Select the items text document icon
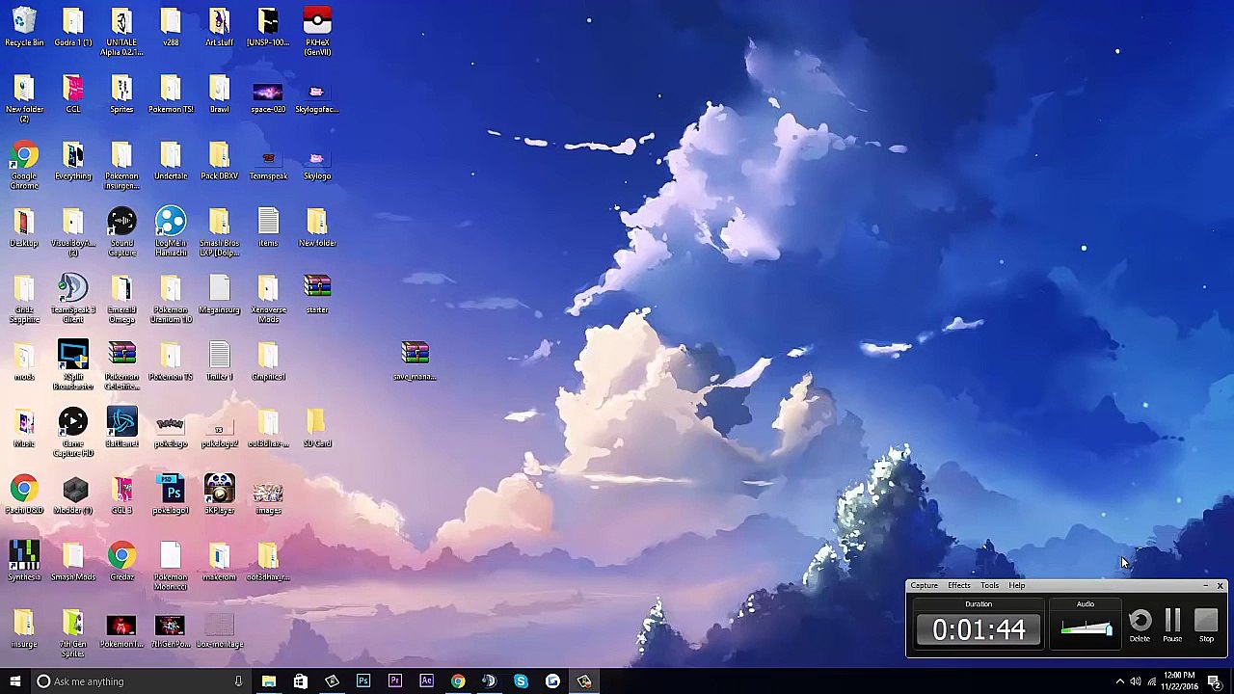This screenshot has width=1234, height=694. point(268,227)
